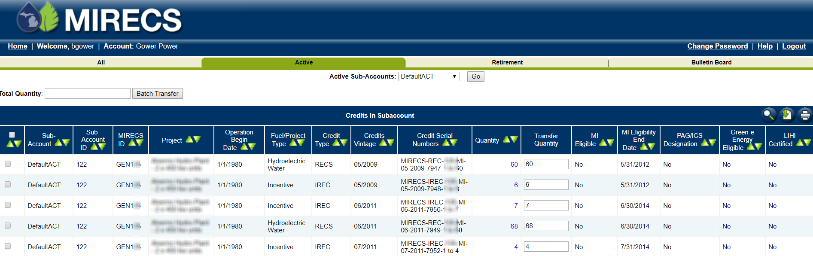
Task: Click the Total Quantity input field
Action: (x=88, y=94)
